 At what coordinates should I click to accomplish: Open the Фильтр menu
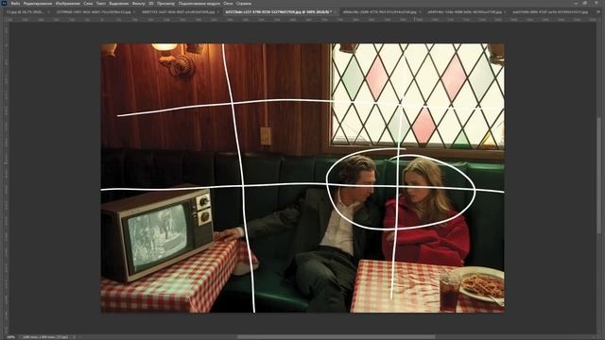tap(139, 4)
